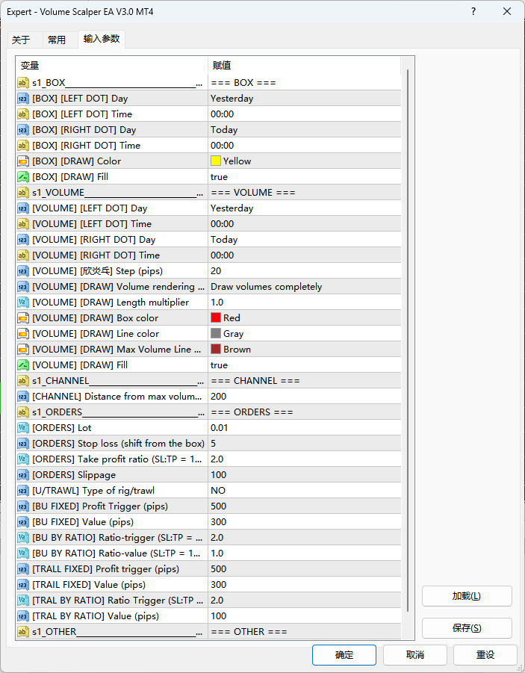Screen dimensions: 525x673
Task: Select the [TRALL FIXED] Profit trigger (pips) label
Action: (105, 568)
